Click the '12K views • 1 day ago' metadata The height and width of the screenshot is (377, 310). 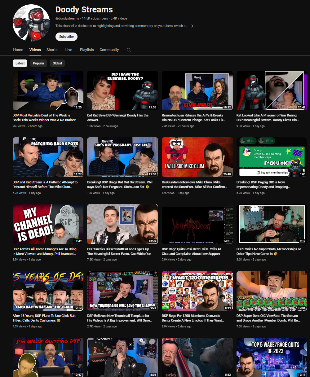(x=175, y=193)
